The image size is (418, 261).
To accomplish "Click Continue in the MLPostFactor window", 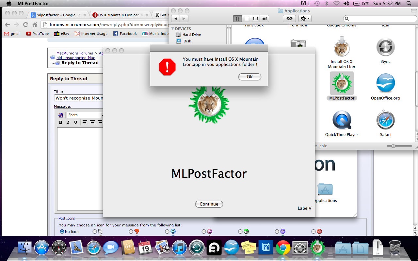I will 209,204.
